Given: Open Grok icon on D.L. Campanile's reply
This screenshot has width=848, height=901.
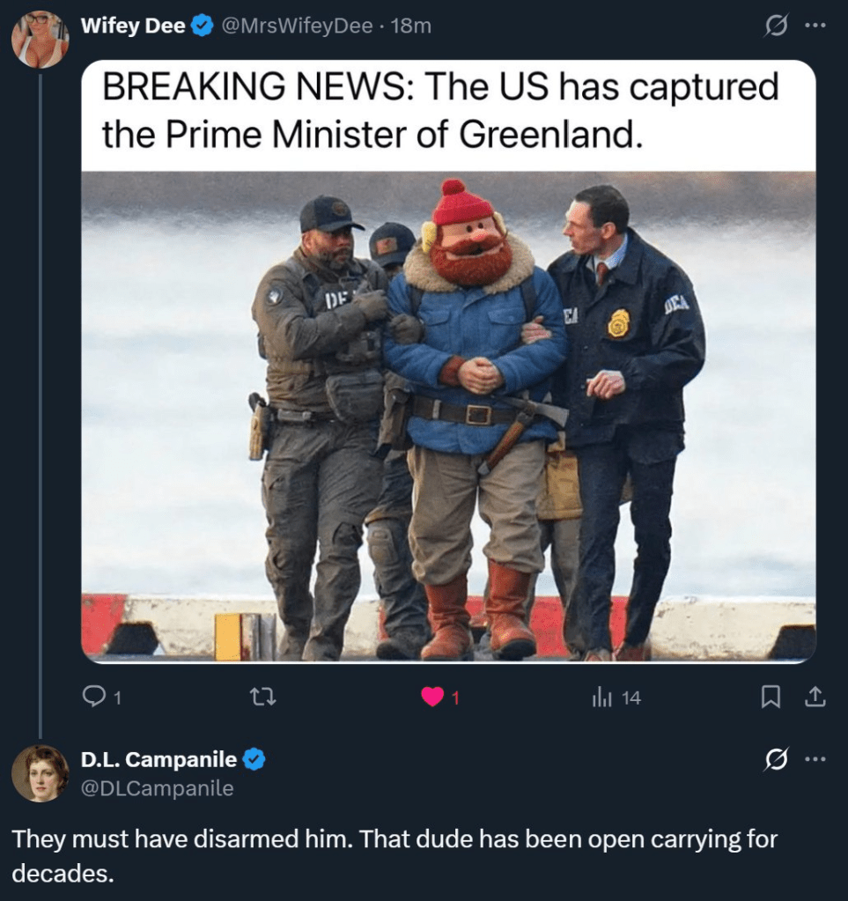Looking at the screenshot, I should 776,760.
